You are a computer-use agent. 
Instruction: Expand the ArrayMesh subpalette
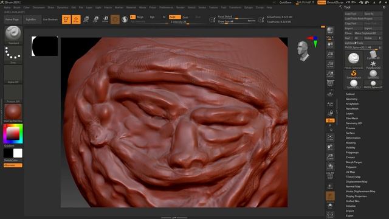tap(352, 104)
